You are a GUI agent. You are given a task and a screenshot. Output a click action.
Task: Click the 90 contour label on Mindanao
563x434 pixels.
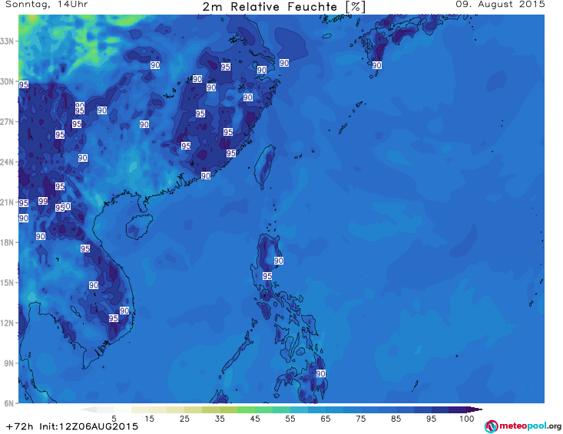pyautogui.click(x=320, y=373)
